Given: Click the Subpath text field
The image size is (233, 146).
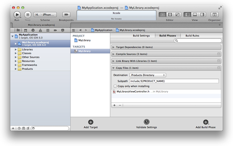Looking at the screenshot, I should pos(174,81).
